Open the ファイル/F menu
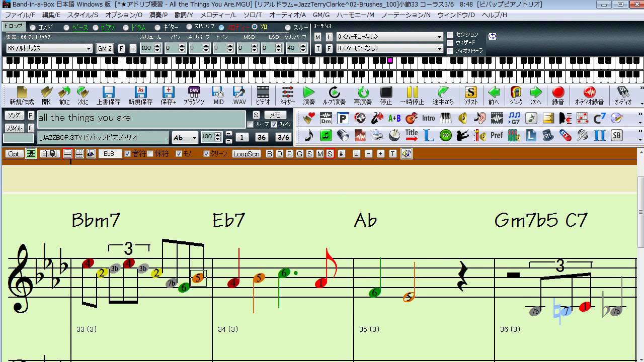644x362 pixels. pos(20,15)
